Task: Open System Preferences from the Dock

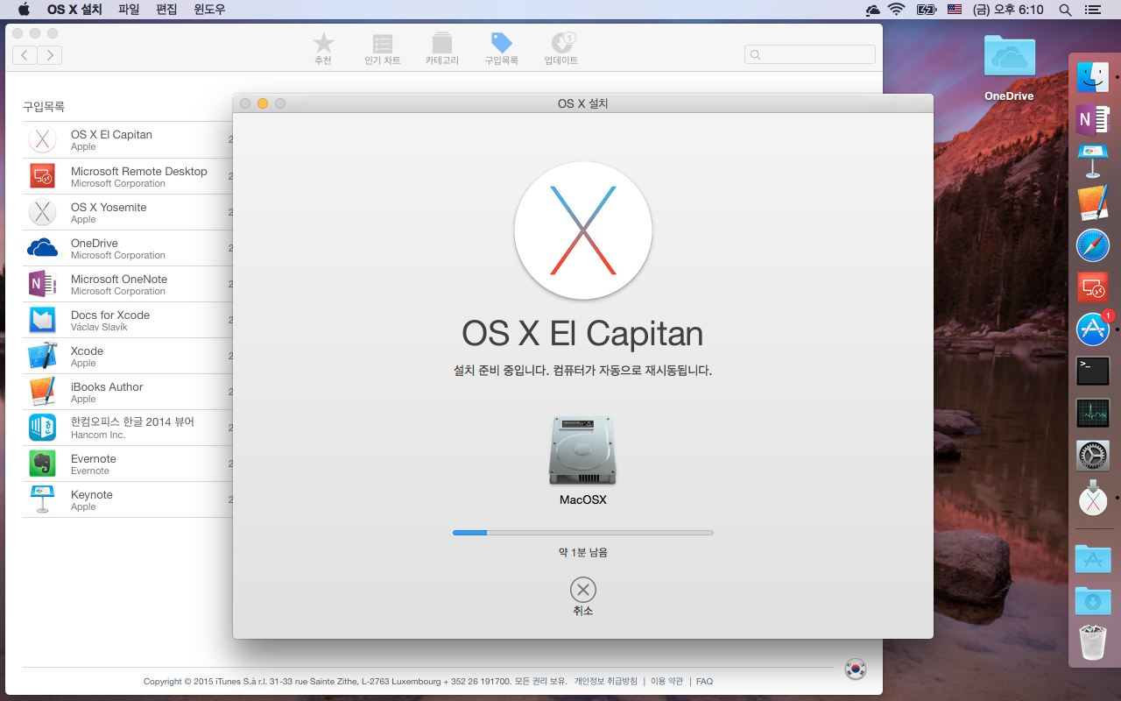Action: [x=1093, y=456]
